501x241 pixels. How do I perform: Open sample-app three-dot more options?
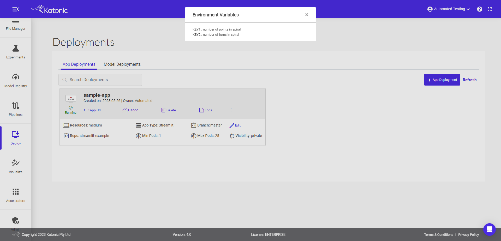click(x=231, y=110)
